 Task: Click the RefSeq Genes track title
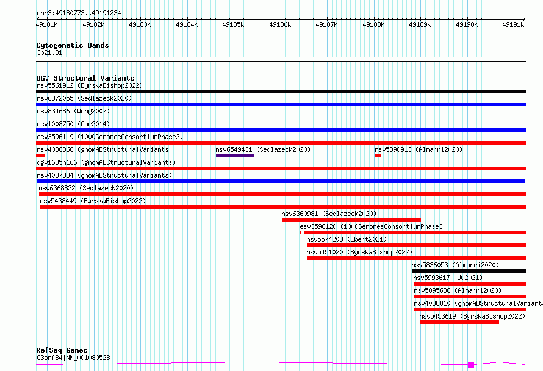point(62,351)
